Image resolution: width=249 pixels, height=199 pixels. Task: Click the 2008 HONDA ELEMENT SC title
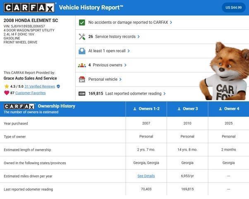(x=31, y=21)
